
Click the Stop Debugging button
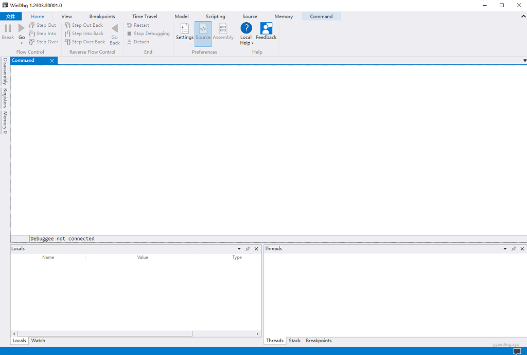148,33
